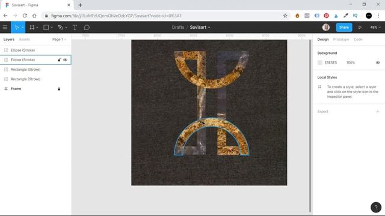Click the Share button

(344, 28)
